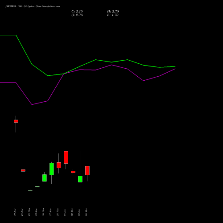This screenshot has width=223, height=223.
Task: Click the flat green candle for 24 Nov
Action: pyautogui.click(x=30, y=190)
